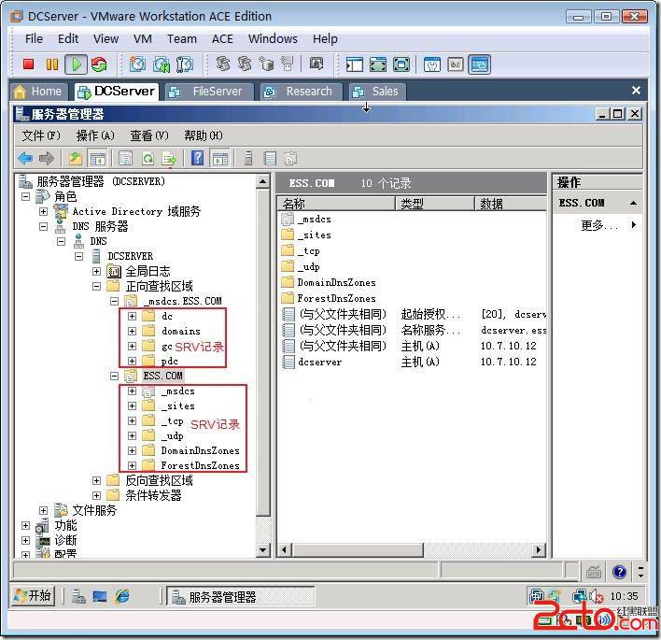Click the blue help question mark icon

point(197,158)
